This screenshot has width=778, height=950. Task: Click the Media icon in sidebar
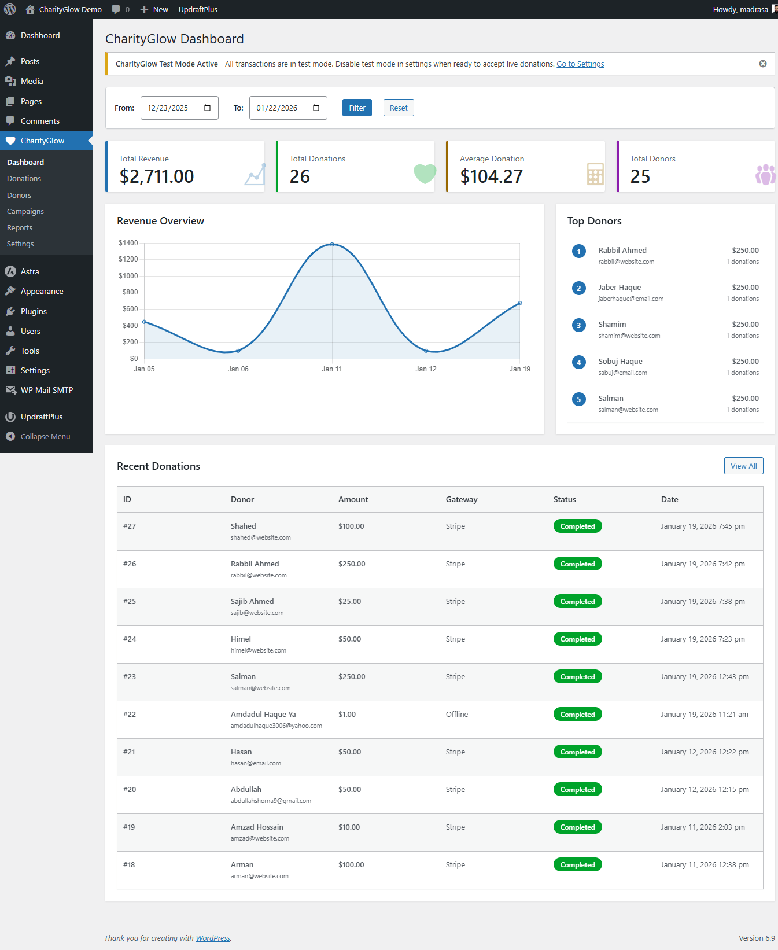click(x=10, y=81)
